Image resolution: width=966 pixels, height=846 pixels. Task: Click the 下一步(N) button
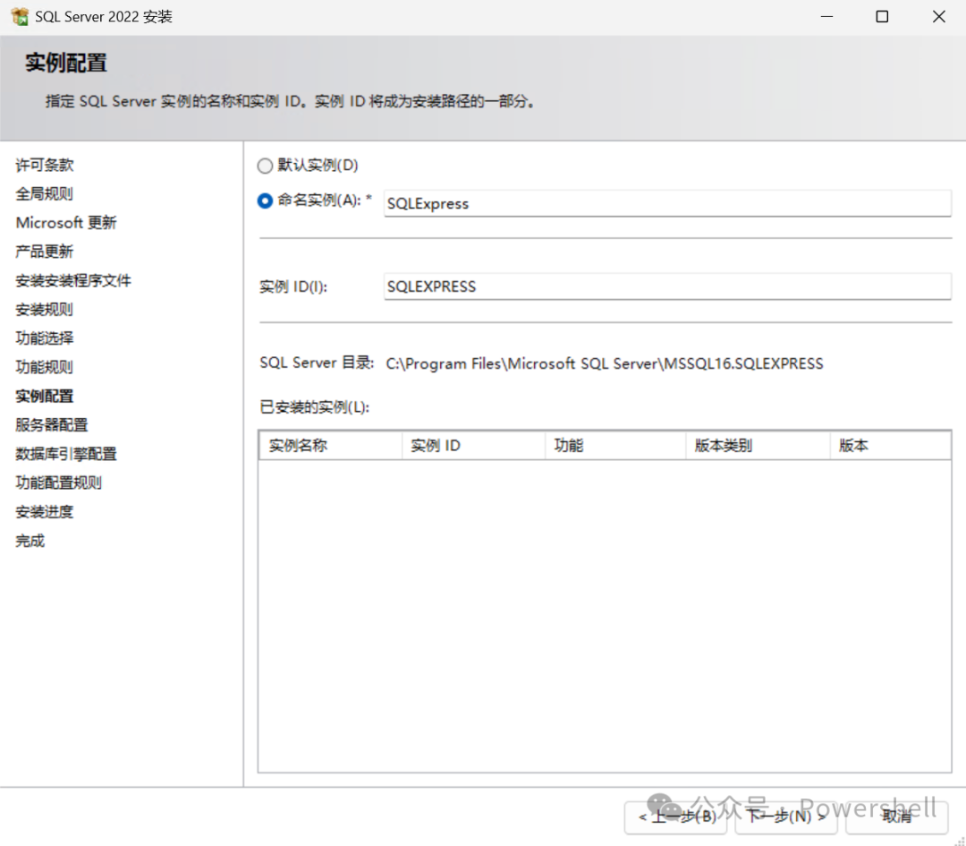(785, 817)
